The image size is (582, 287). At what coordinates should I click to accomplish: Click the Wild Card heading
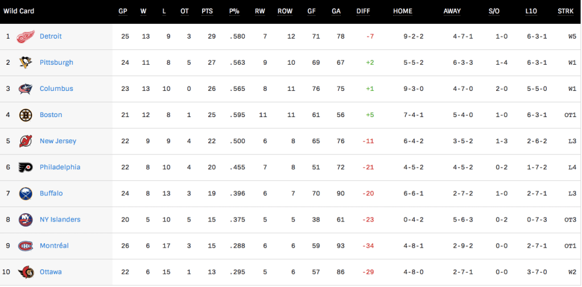(x=19, y=11)
